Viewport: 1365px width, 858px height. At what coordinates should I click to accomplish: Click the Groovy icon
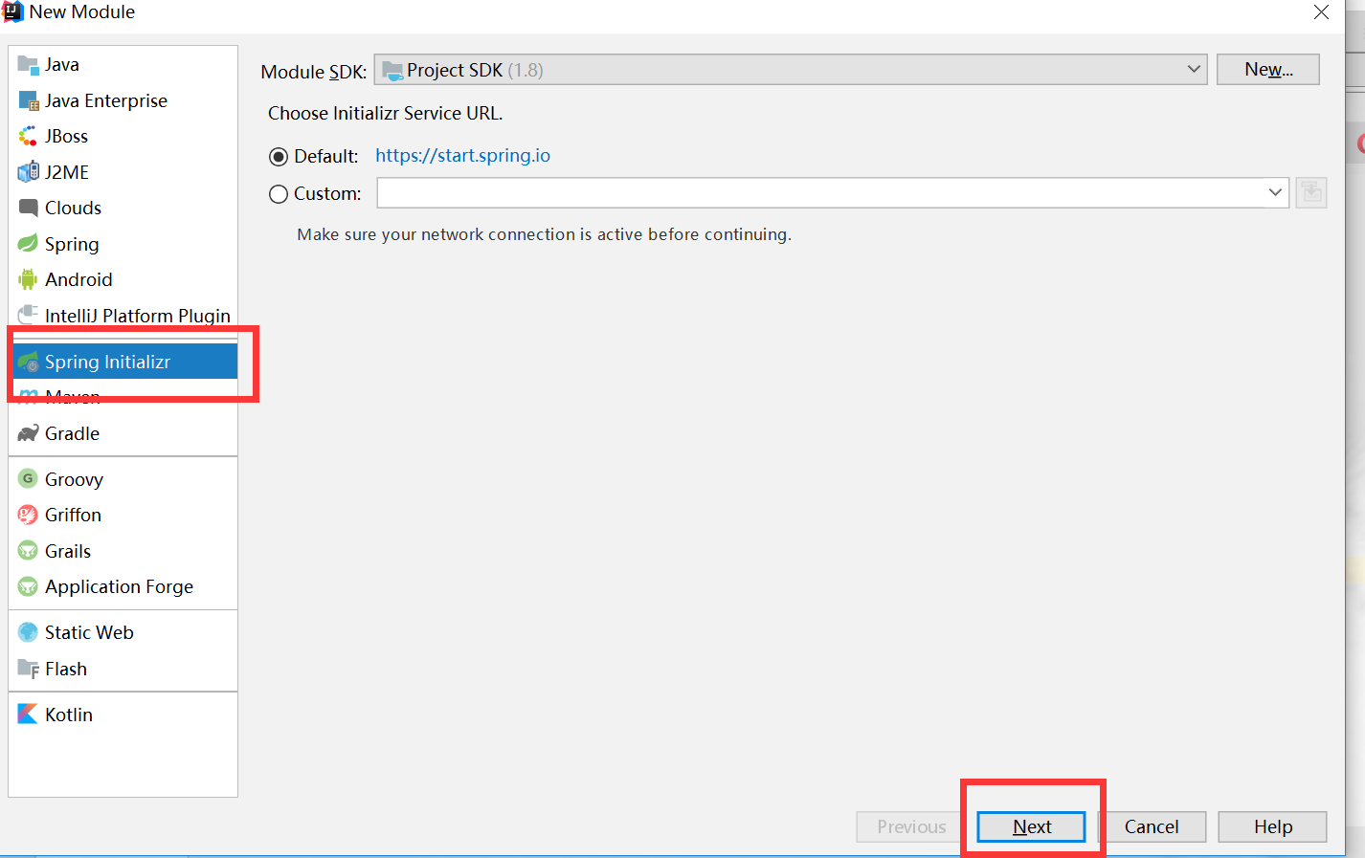[x=28, y=478]
